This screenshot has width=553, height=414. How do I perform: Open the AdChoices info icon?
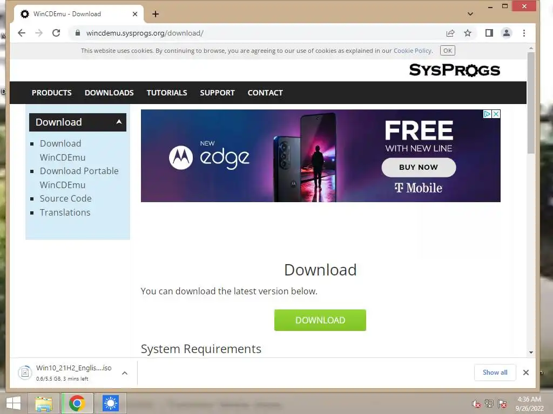[x=487, y=114]
